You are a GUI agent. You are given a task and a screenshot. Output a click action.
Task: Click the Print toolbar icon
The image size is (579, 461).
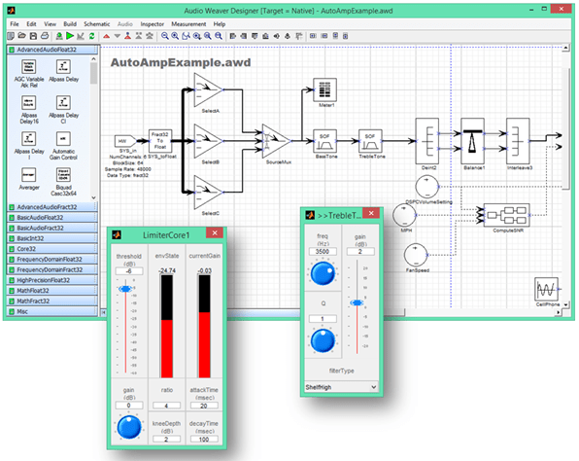coord(45,36)
